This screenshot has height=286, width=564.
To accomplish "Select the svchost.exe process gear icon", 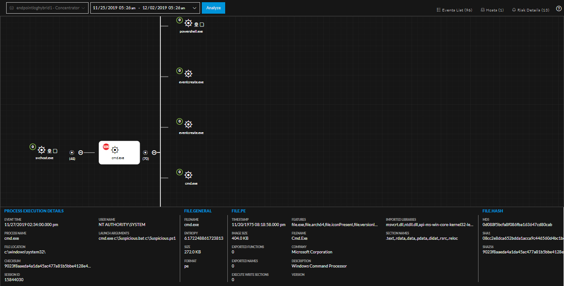I will click(x=42, y=150).
